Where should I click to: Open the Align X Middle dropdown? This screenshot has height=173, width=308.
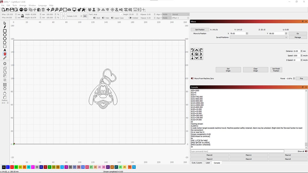[x=166, y=14]
